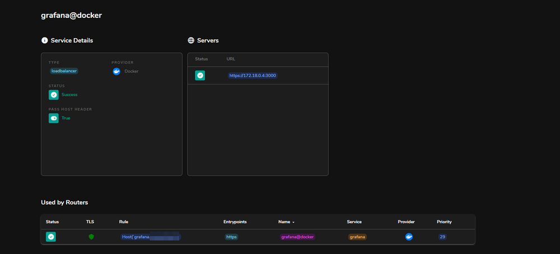Click the server row status check icon

[x=200, y=76]
